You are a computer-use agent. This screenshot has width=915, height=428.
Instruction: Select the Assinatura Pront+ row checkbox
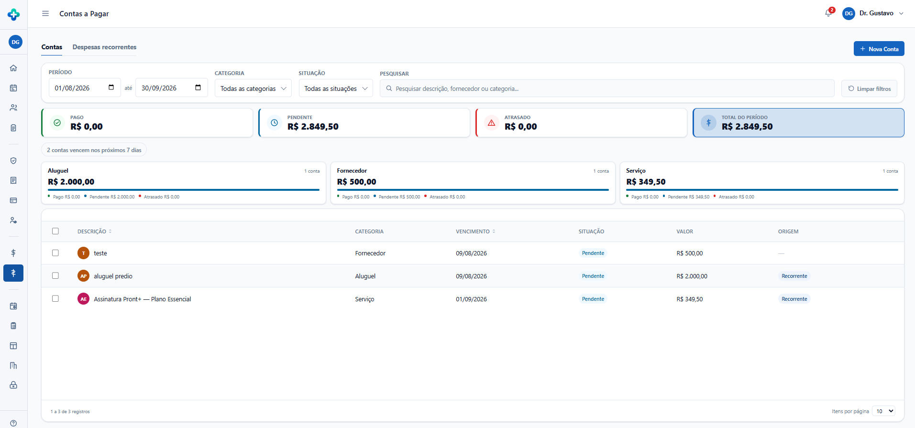tap(55, 299)
